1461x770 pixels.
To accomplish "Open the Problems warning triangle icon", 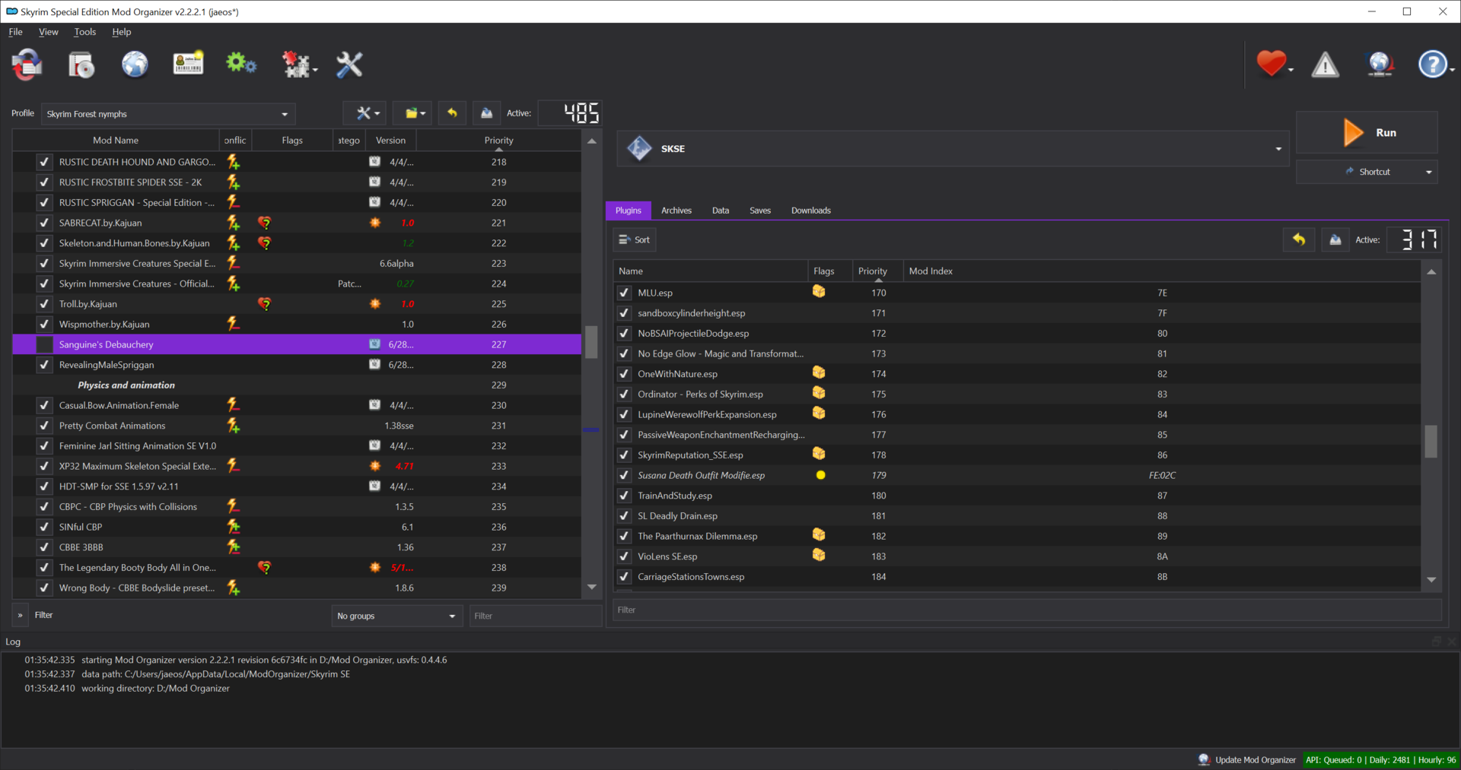I will point(1325,65).
